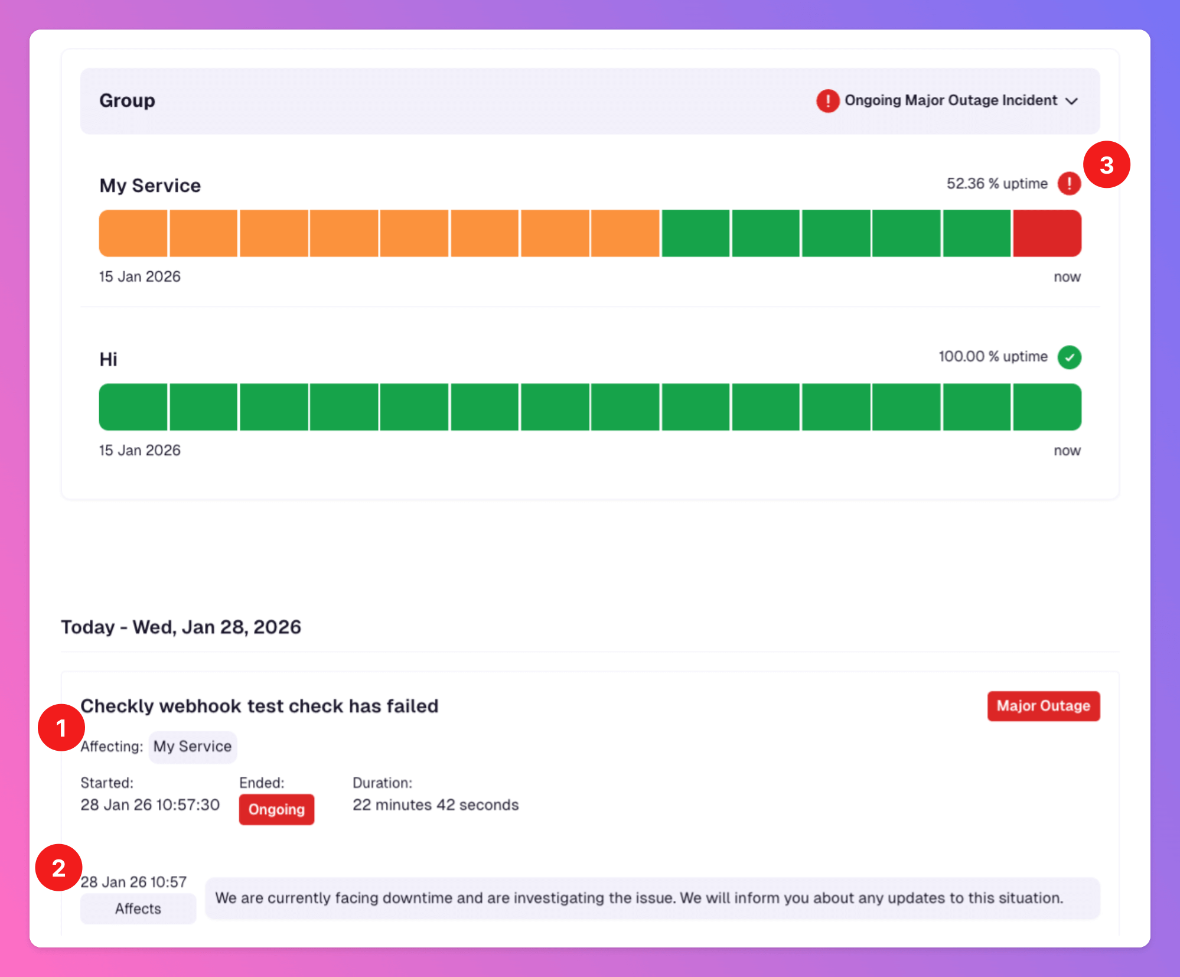Open Ongoing Major Outage Incident dropdown
This screenshot has width=1180, height=977.
click(950, 100)
